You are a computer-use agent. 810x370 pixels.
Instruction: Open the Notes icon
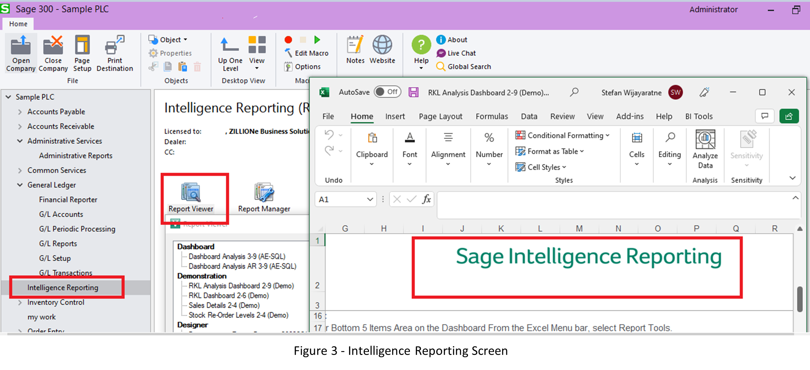coord(355,50)
